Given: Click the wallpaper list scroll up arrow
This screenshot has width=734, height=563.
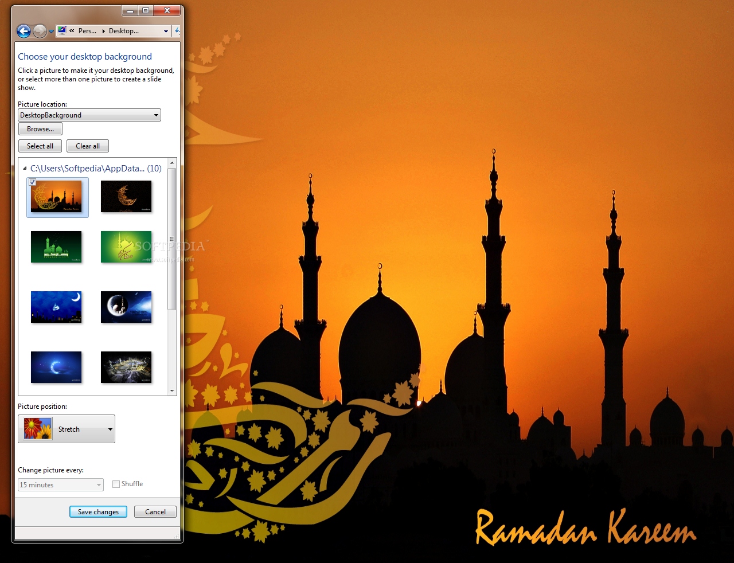Looking at the screenshot, I should point(172,163).
